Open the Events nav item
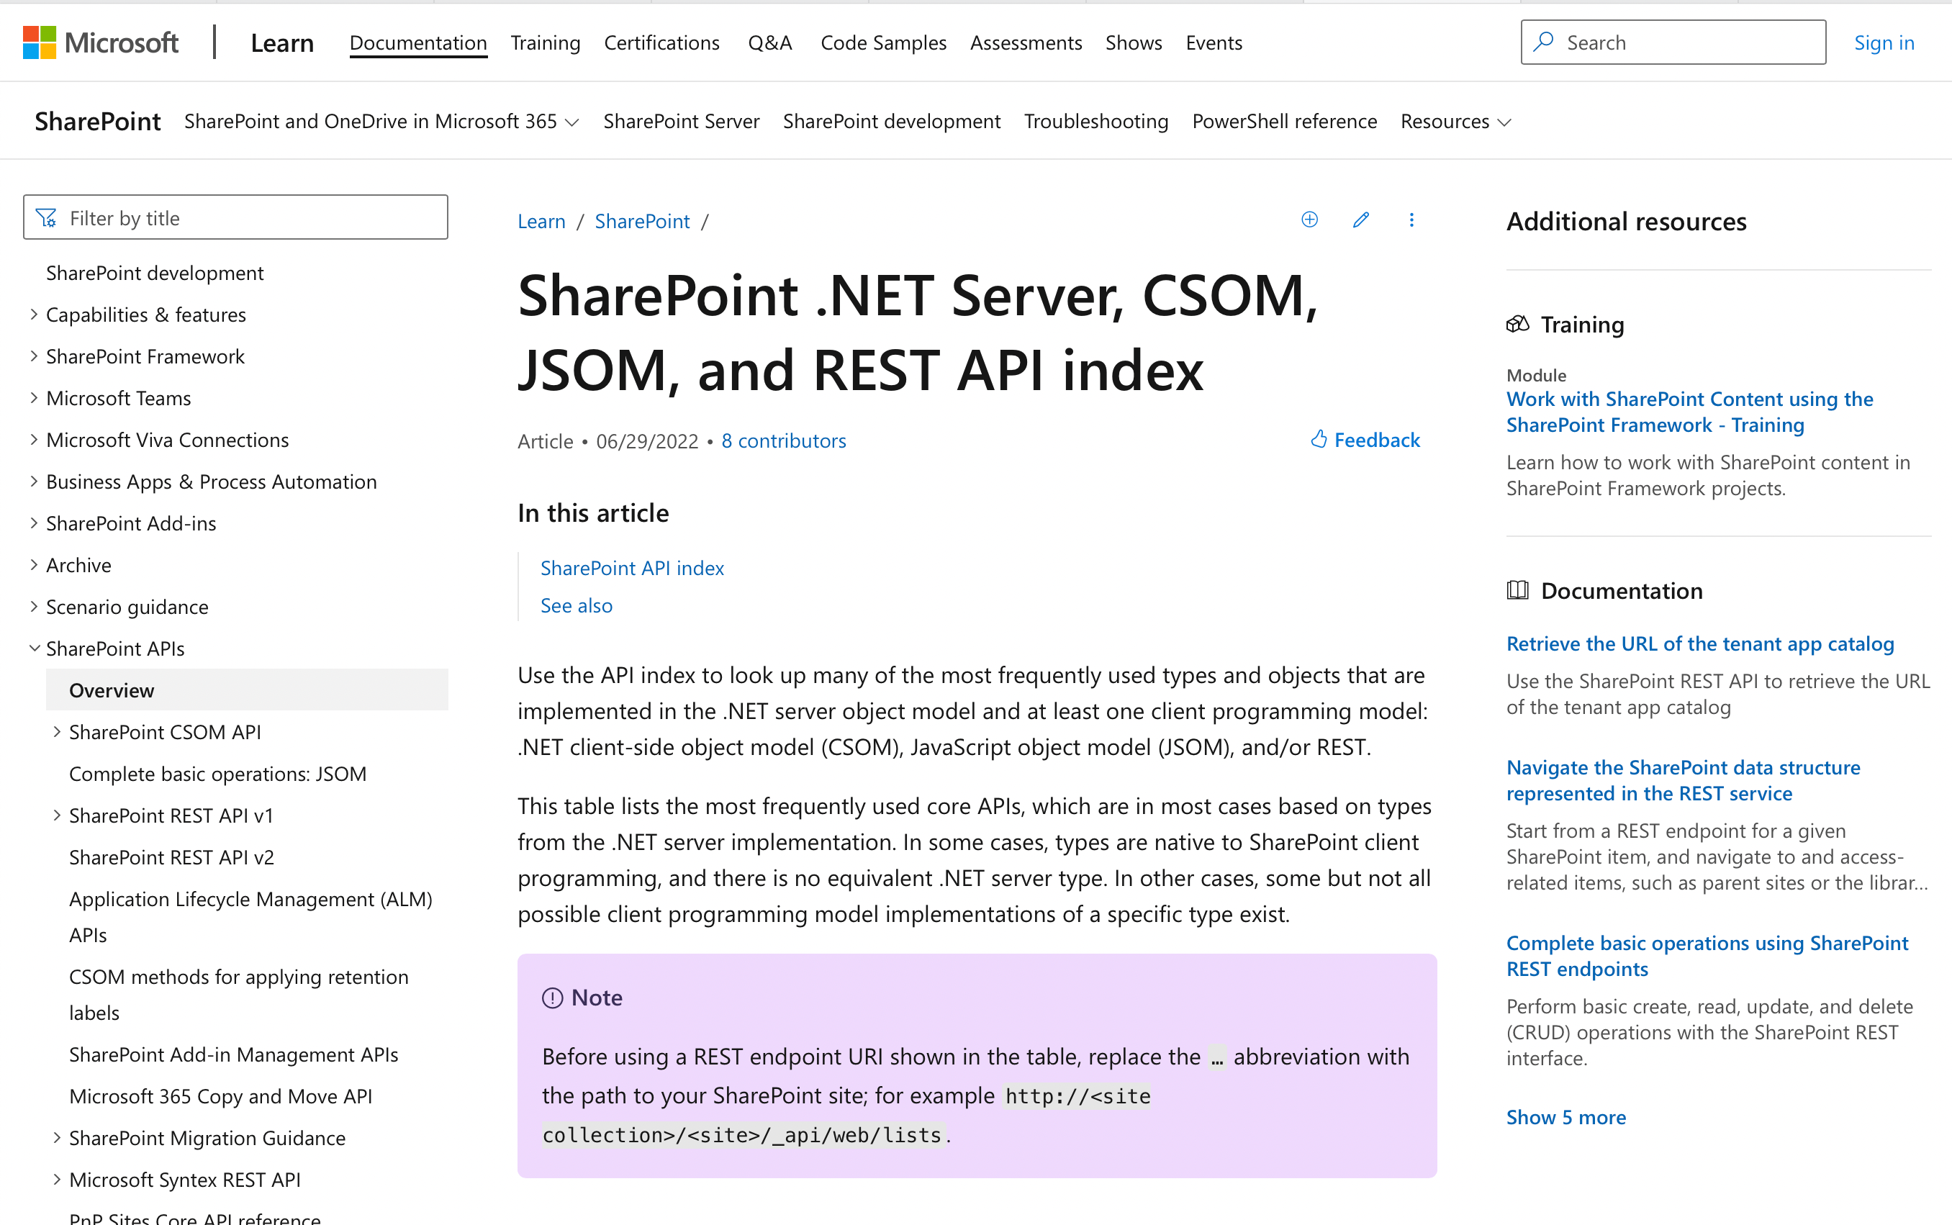The height and width of the screenshot is (1225, 1952). [1214, 42]
